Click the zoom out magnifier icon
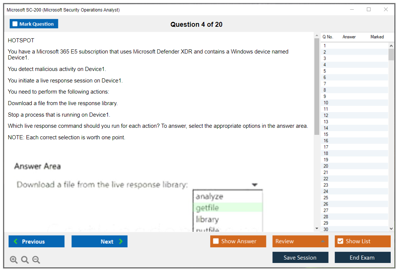This screenshot has width=400, height=273. [36, 260]
